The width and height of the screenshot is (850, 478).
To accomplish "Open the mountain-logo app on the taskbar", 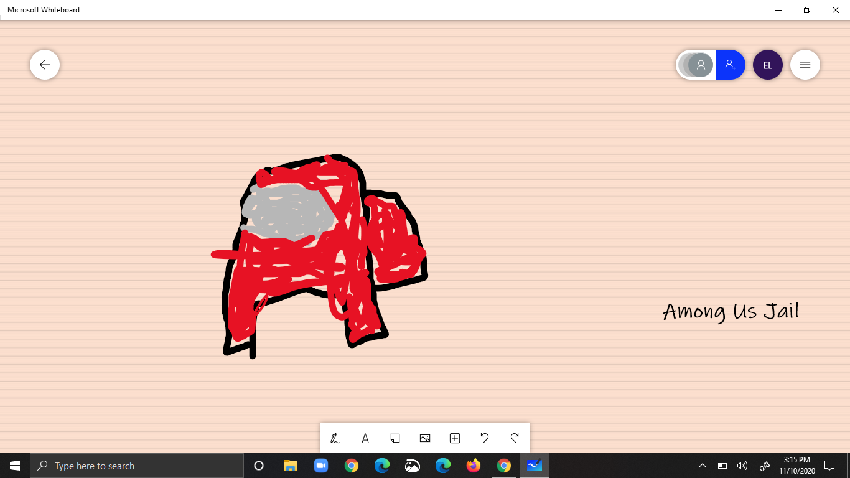I will [x=413, y=466].
